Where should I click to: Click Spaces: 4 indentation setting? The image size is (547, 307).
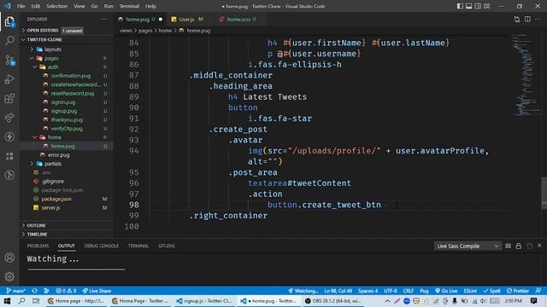[x=368, y=291]
